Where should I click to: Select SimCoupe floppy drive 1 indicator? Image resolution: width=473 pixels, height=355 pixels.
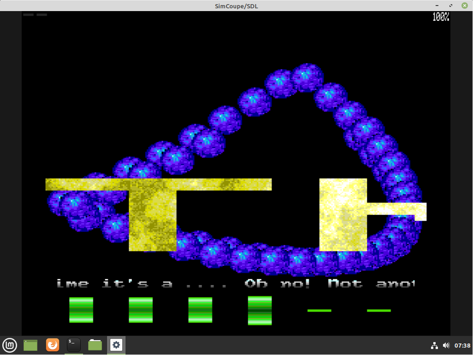(28, 14)
